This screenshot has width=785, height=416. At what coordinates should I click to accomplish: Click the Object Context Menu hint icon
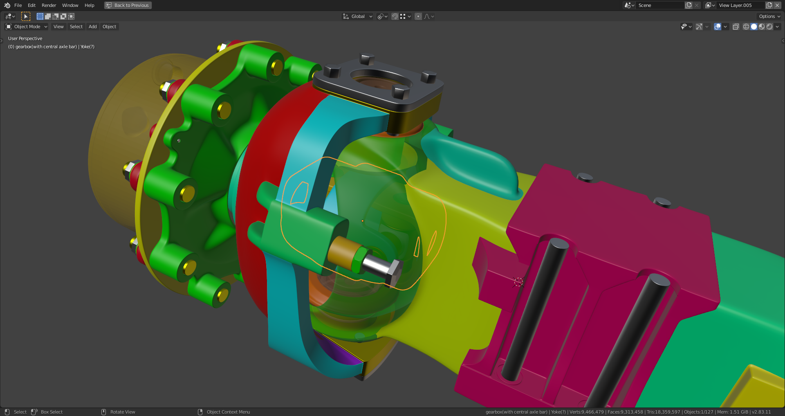coord(200,412)
